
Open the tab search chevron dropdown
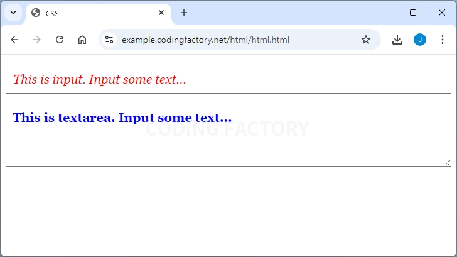[13, 13]
